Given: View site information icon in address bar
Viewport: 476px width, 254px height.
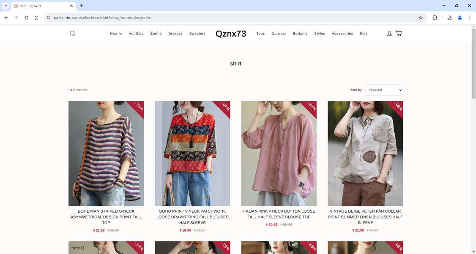Looking at the screenshot, I should point(48,18).
